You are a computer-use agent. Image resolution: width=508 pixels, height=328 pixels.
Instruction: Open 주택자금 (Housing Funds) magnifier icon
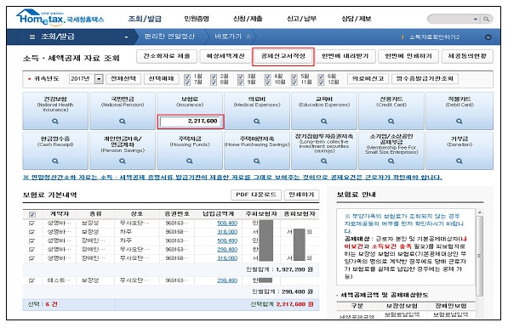pos(190,161)
